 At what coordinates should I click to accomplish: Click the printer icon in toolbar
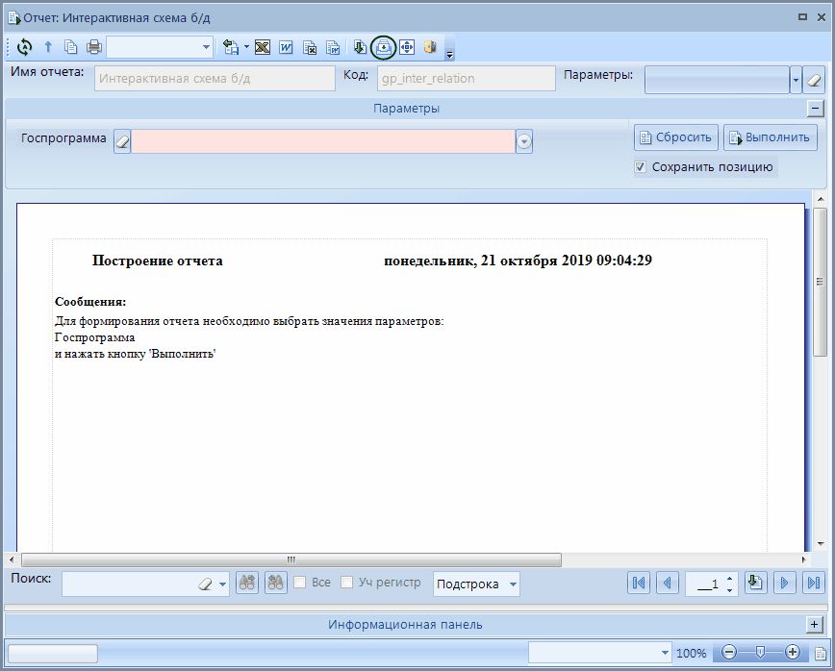tap(93, 47)
